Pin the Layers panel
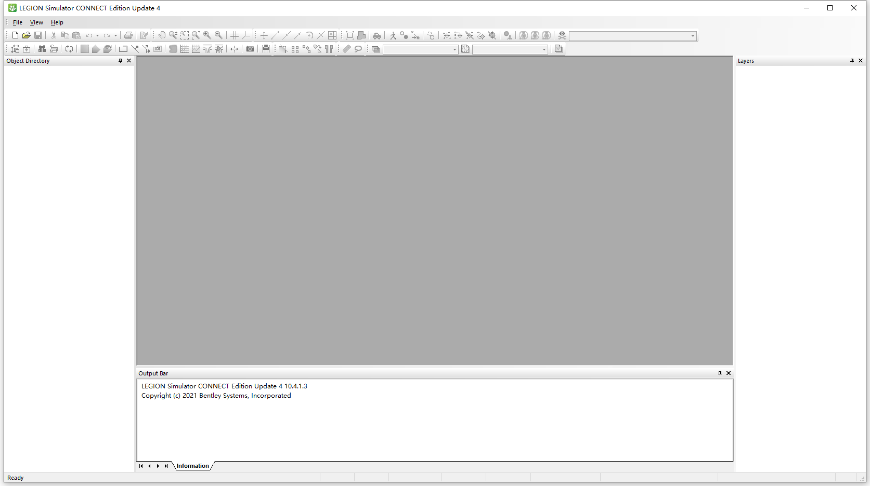870x486 pixels. coord(852,61)
